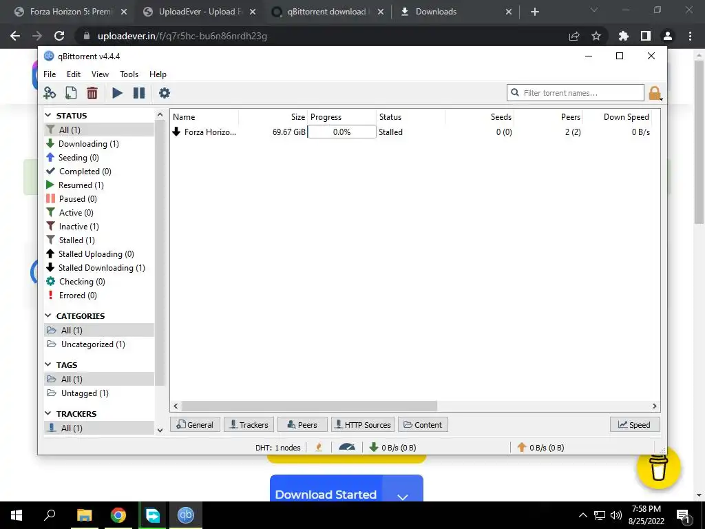Reload the uploadever.in page
The width and height of the screenshot is (705, 529).
(x=59, y=36)
